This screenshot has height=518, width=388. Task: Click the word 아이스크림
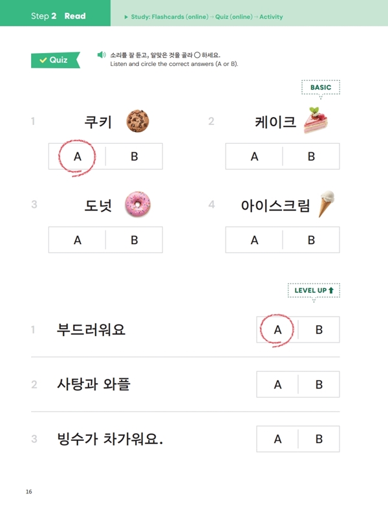pyautogui.click(x=275, y=206)
